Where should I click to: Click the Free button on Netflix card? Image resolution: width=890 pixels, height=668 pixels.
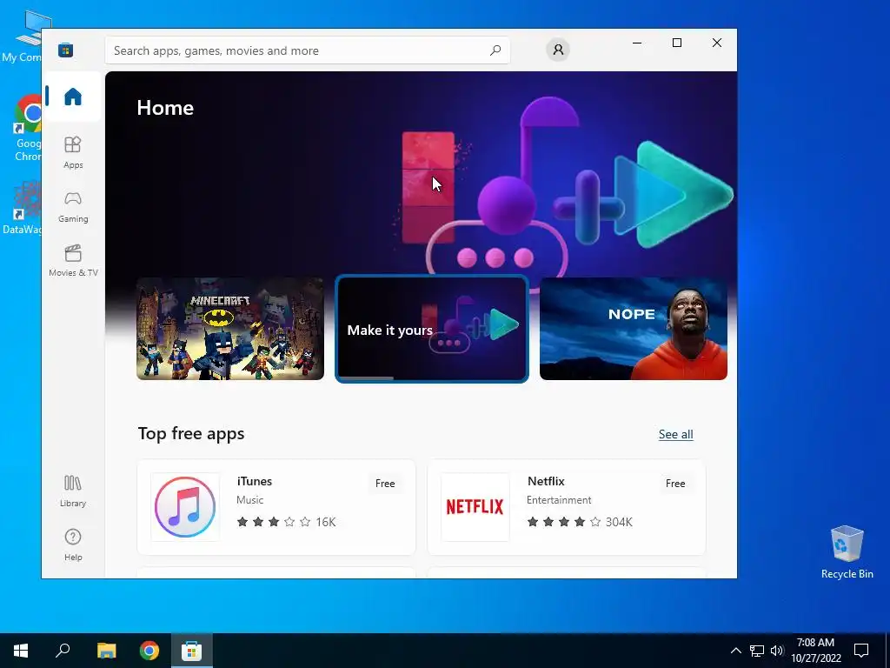pos(675,484)
